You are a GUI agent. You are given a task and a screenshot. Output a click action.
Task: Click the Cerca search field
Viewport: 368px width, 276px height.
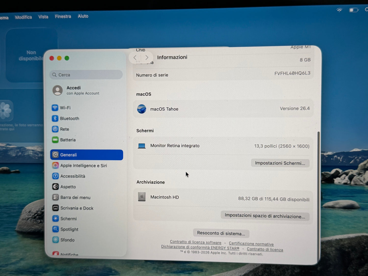coord(86,75)
